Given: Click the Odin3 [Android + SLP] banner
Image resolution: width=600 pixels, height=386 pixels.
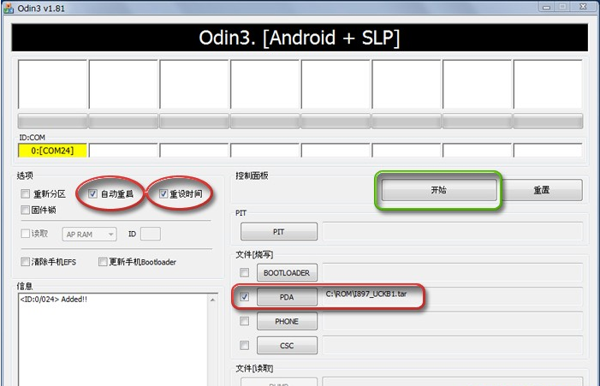Looking at the screenshot, I should 300,38.
